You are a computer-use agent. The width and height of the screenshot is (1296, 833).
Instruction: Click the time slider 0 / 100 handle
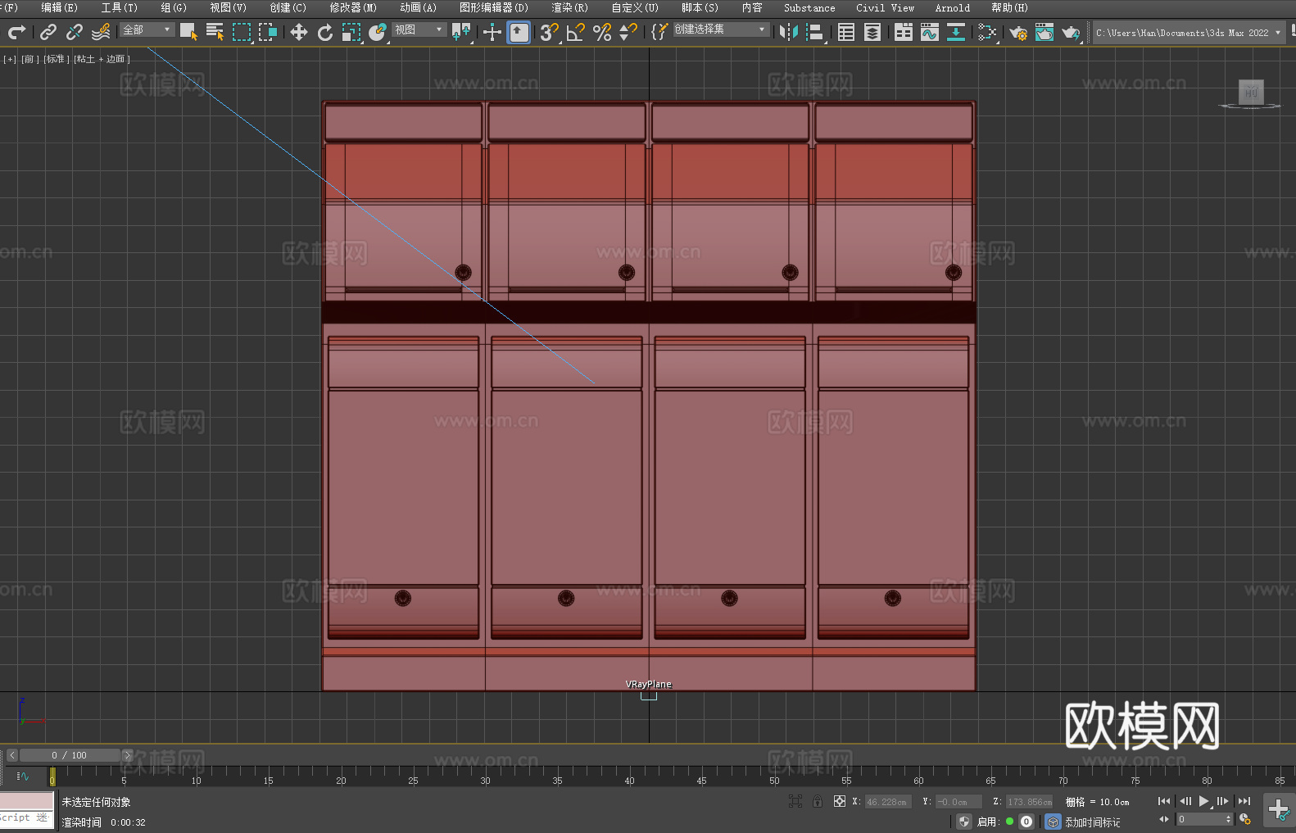(x=70, y=755)
